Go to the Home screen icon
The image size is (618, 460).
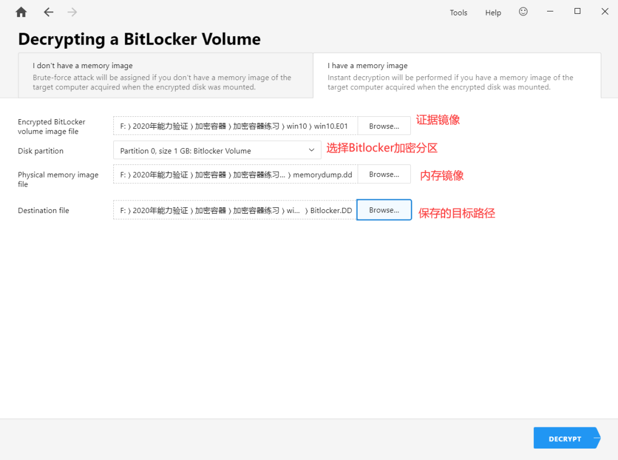[x=21, y=12]
